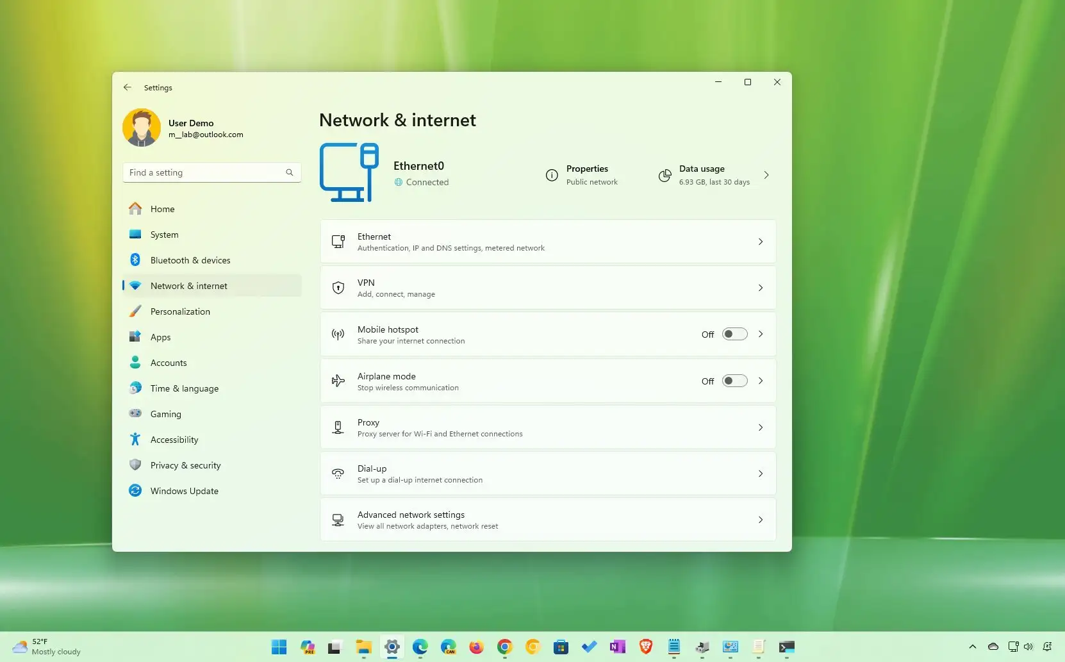
Task: Open Apps settings in the sidebar
Action: [211, 337]
